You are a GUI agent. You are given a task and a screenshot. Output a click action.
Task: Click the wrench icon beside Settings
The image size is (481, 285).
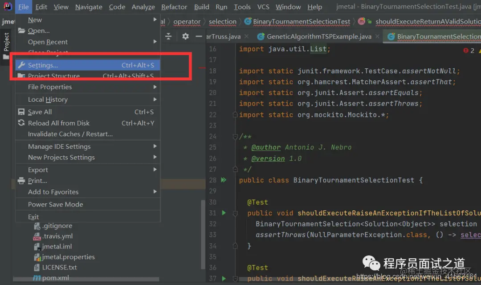tap(21, 65)
